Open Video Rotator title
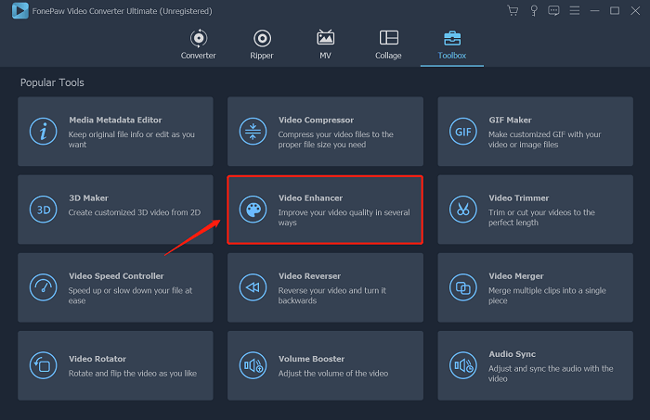The width and height of the screenshot is (650, 420). [97, 359]
